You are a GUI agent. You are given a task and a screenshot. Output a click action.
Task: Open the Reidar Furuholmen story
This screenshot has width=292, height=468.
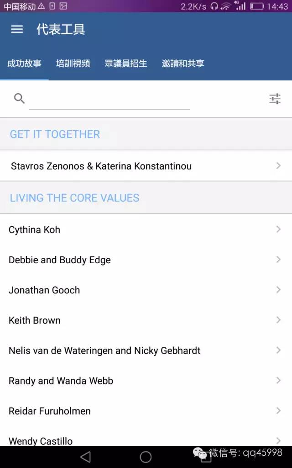coord(50,411)
